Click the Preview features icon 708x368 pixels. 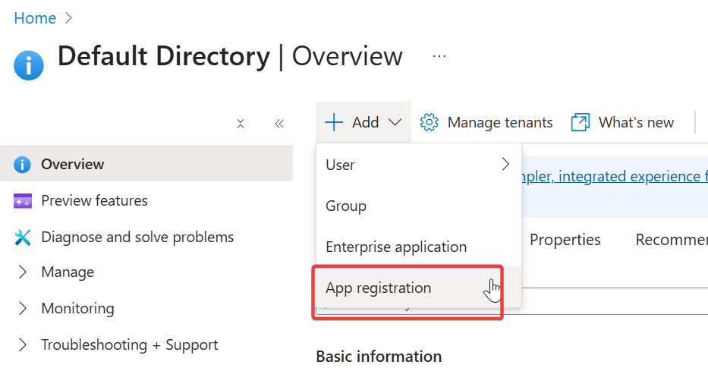tap(22, 201)
